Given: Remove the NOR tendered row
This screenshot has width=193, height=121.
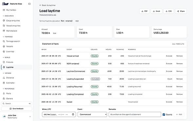Looking at the screenshot, I should click(x=179, y=63).
